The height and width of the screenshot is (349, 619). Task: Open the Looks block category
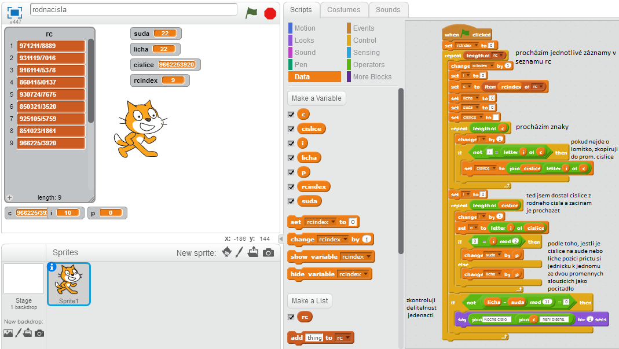[x=304, y=41]
